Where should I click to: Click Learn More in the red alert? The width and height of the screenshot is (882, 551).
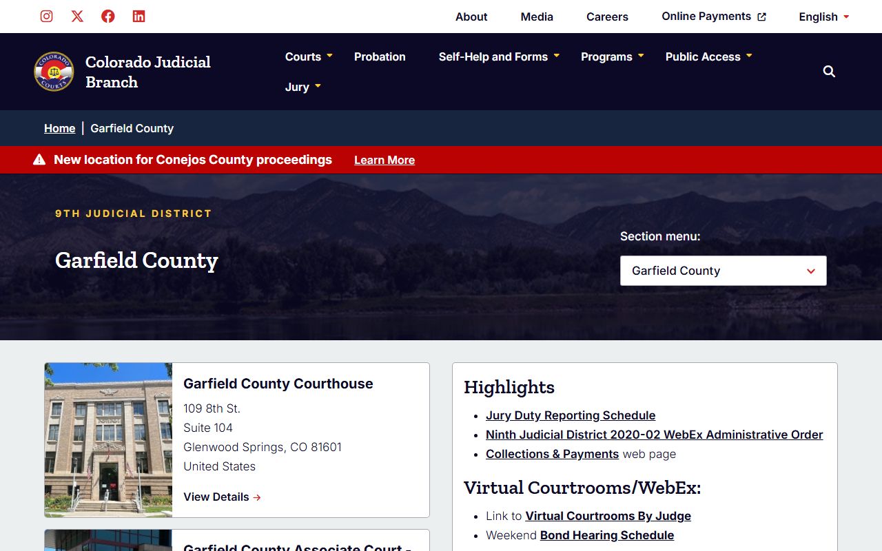pos(384,160)
